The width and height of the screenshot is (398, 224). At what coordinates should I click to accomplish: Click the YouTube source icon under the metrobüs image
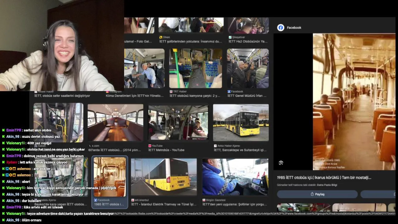click(x=150, y=146)
